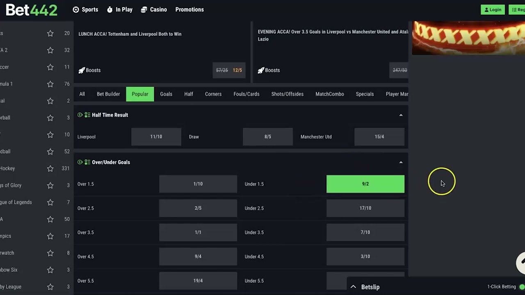This screenshot has height=295, width=525.
Task: Click the stopwatch icon beside In Play
Action: [x=110, y=9]
